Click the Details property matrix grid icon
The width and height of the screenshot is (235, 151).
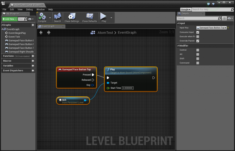(224, 18)
